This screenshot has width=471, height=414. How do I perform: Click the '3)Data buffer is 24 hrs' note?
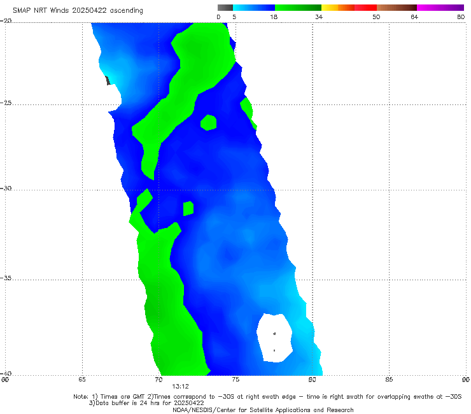tap(146, 403)
